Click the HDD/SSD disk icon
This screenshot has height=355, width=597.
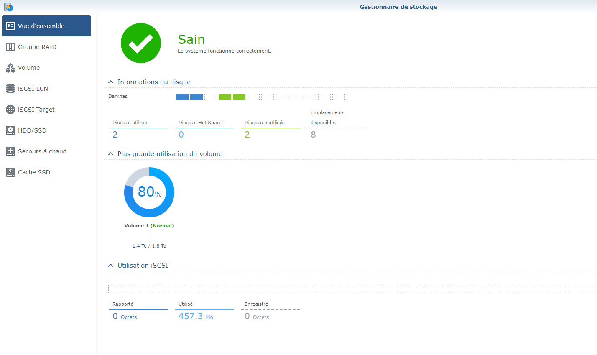10,130
